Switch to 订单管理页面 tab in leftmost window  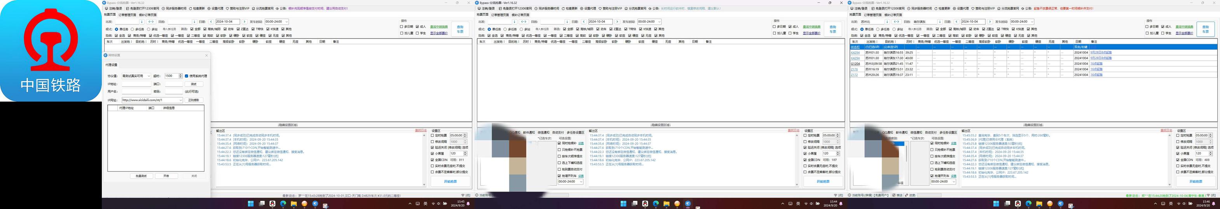[x=127, y=15]
